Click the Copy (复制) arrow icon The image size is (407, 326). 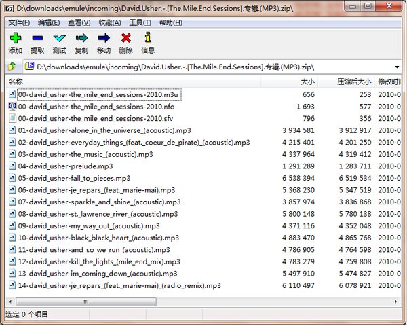(x=81, y=38)
